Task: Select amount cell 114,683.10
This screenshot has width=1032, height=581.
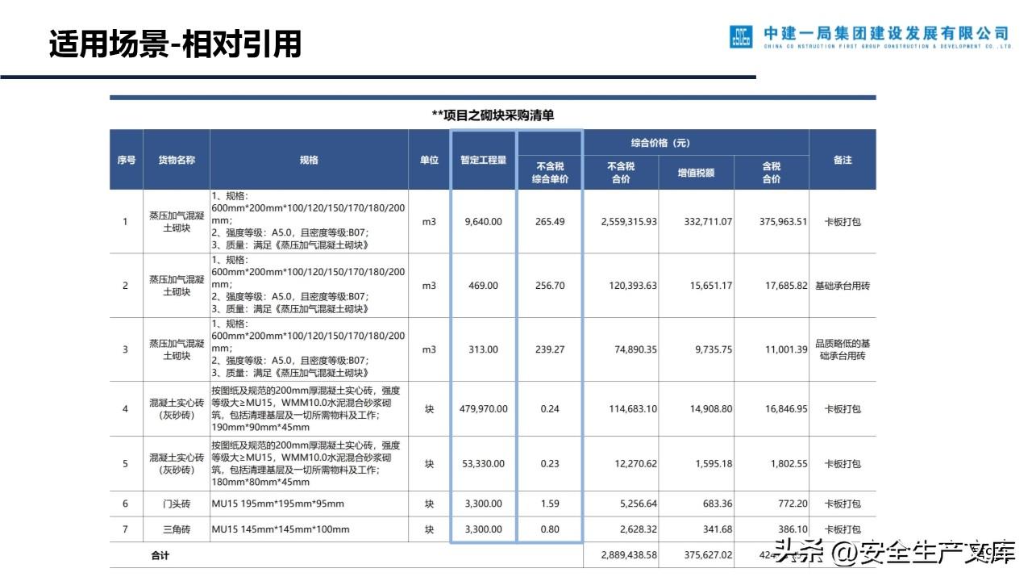Action: tap(633, 409)
